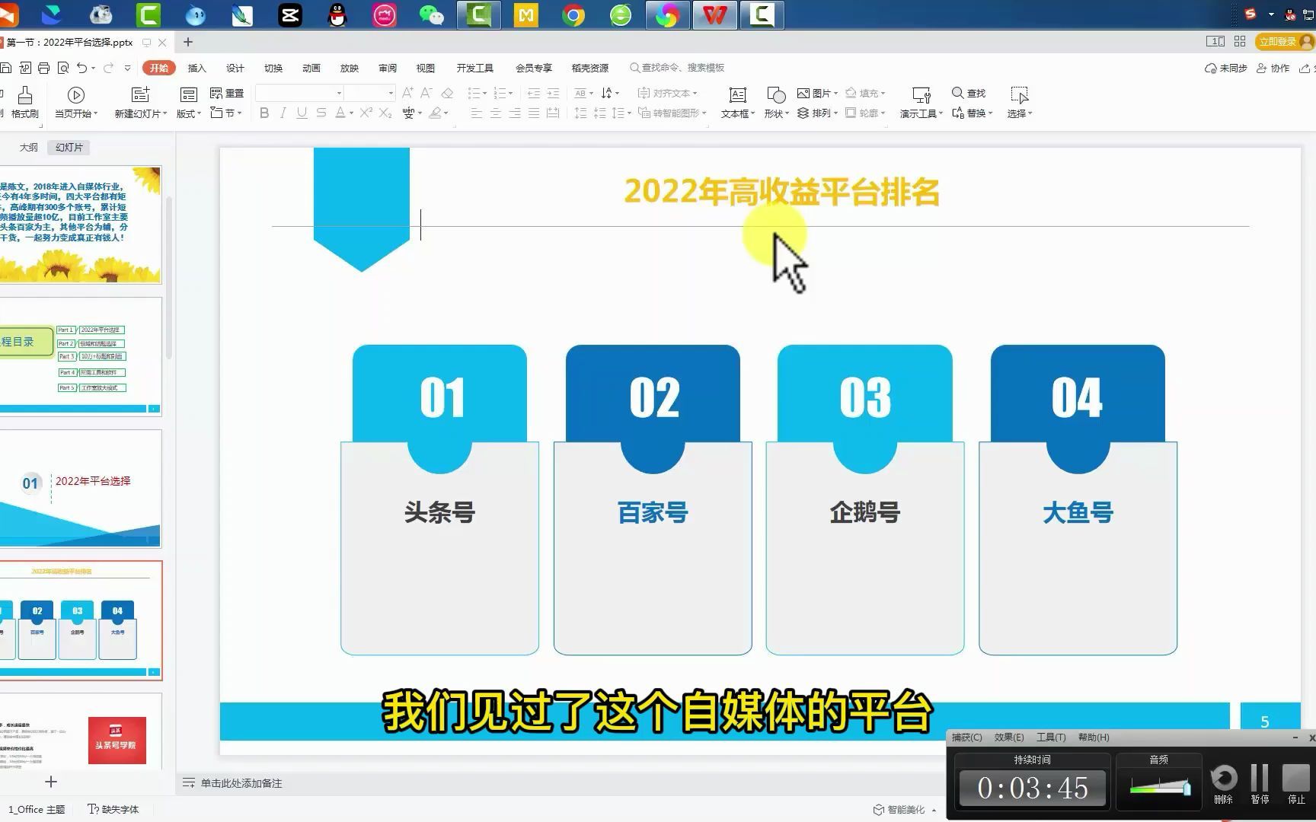Click the Clear Formatting eraser icon
The height and width of the screenshot is (822, 1316).
(x=447, y=93)
